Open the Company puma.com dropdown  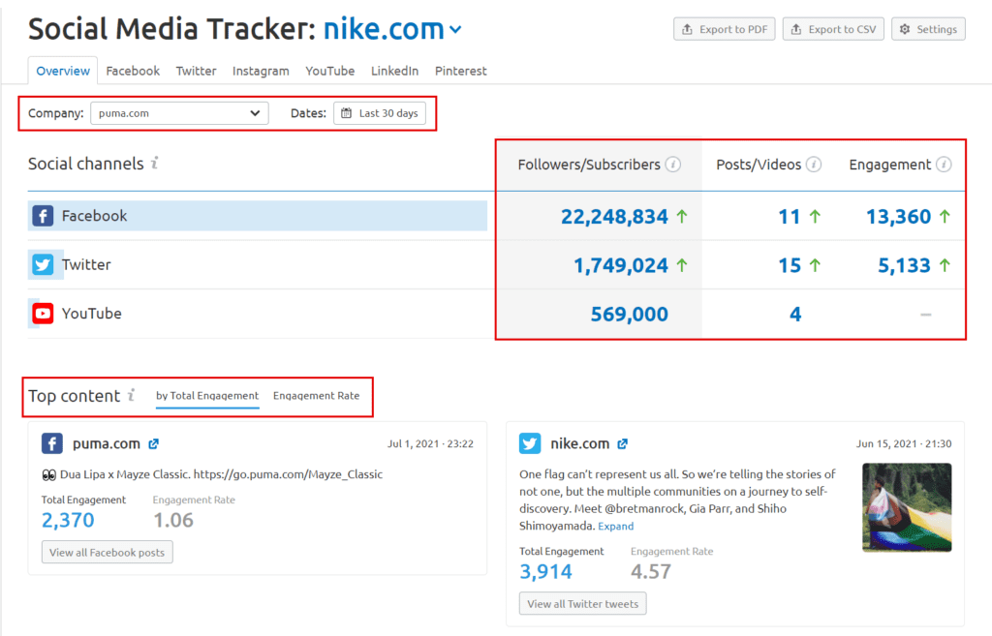(179, 113)
